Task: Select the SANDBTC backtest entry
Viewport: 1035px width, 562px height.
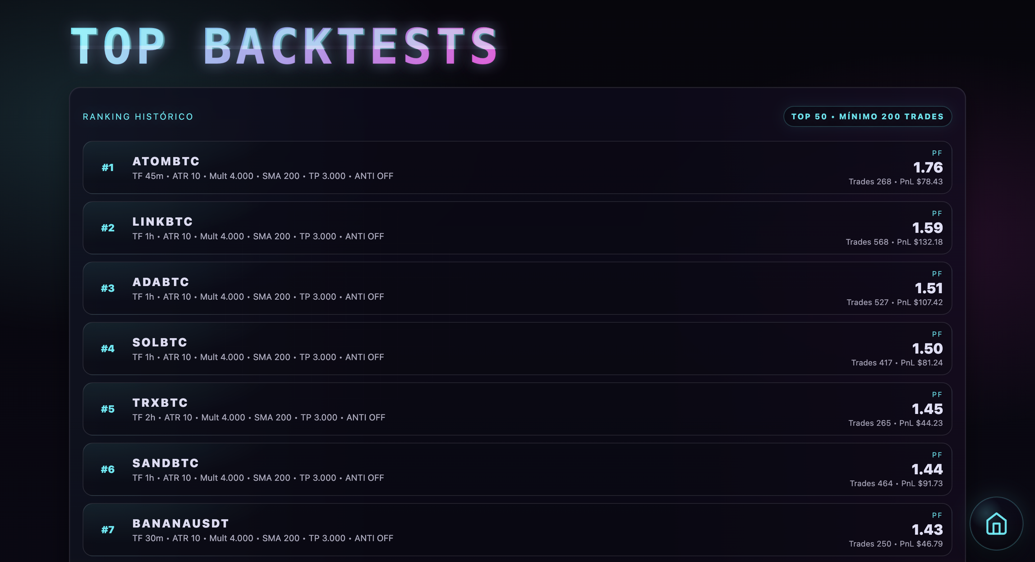Action: [517, 469]
